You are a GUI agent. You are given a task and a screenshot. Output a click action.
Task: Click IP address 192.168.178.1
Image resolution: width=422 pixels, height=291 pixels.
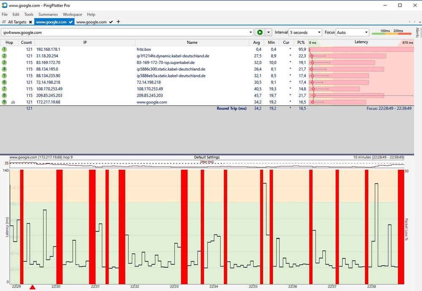48,49
